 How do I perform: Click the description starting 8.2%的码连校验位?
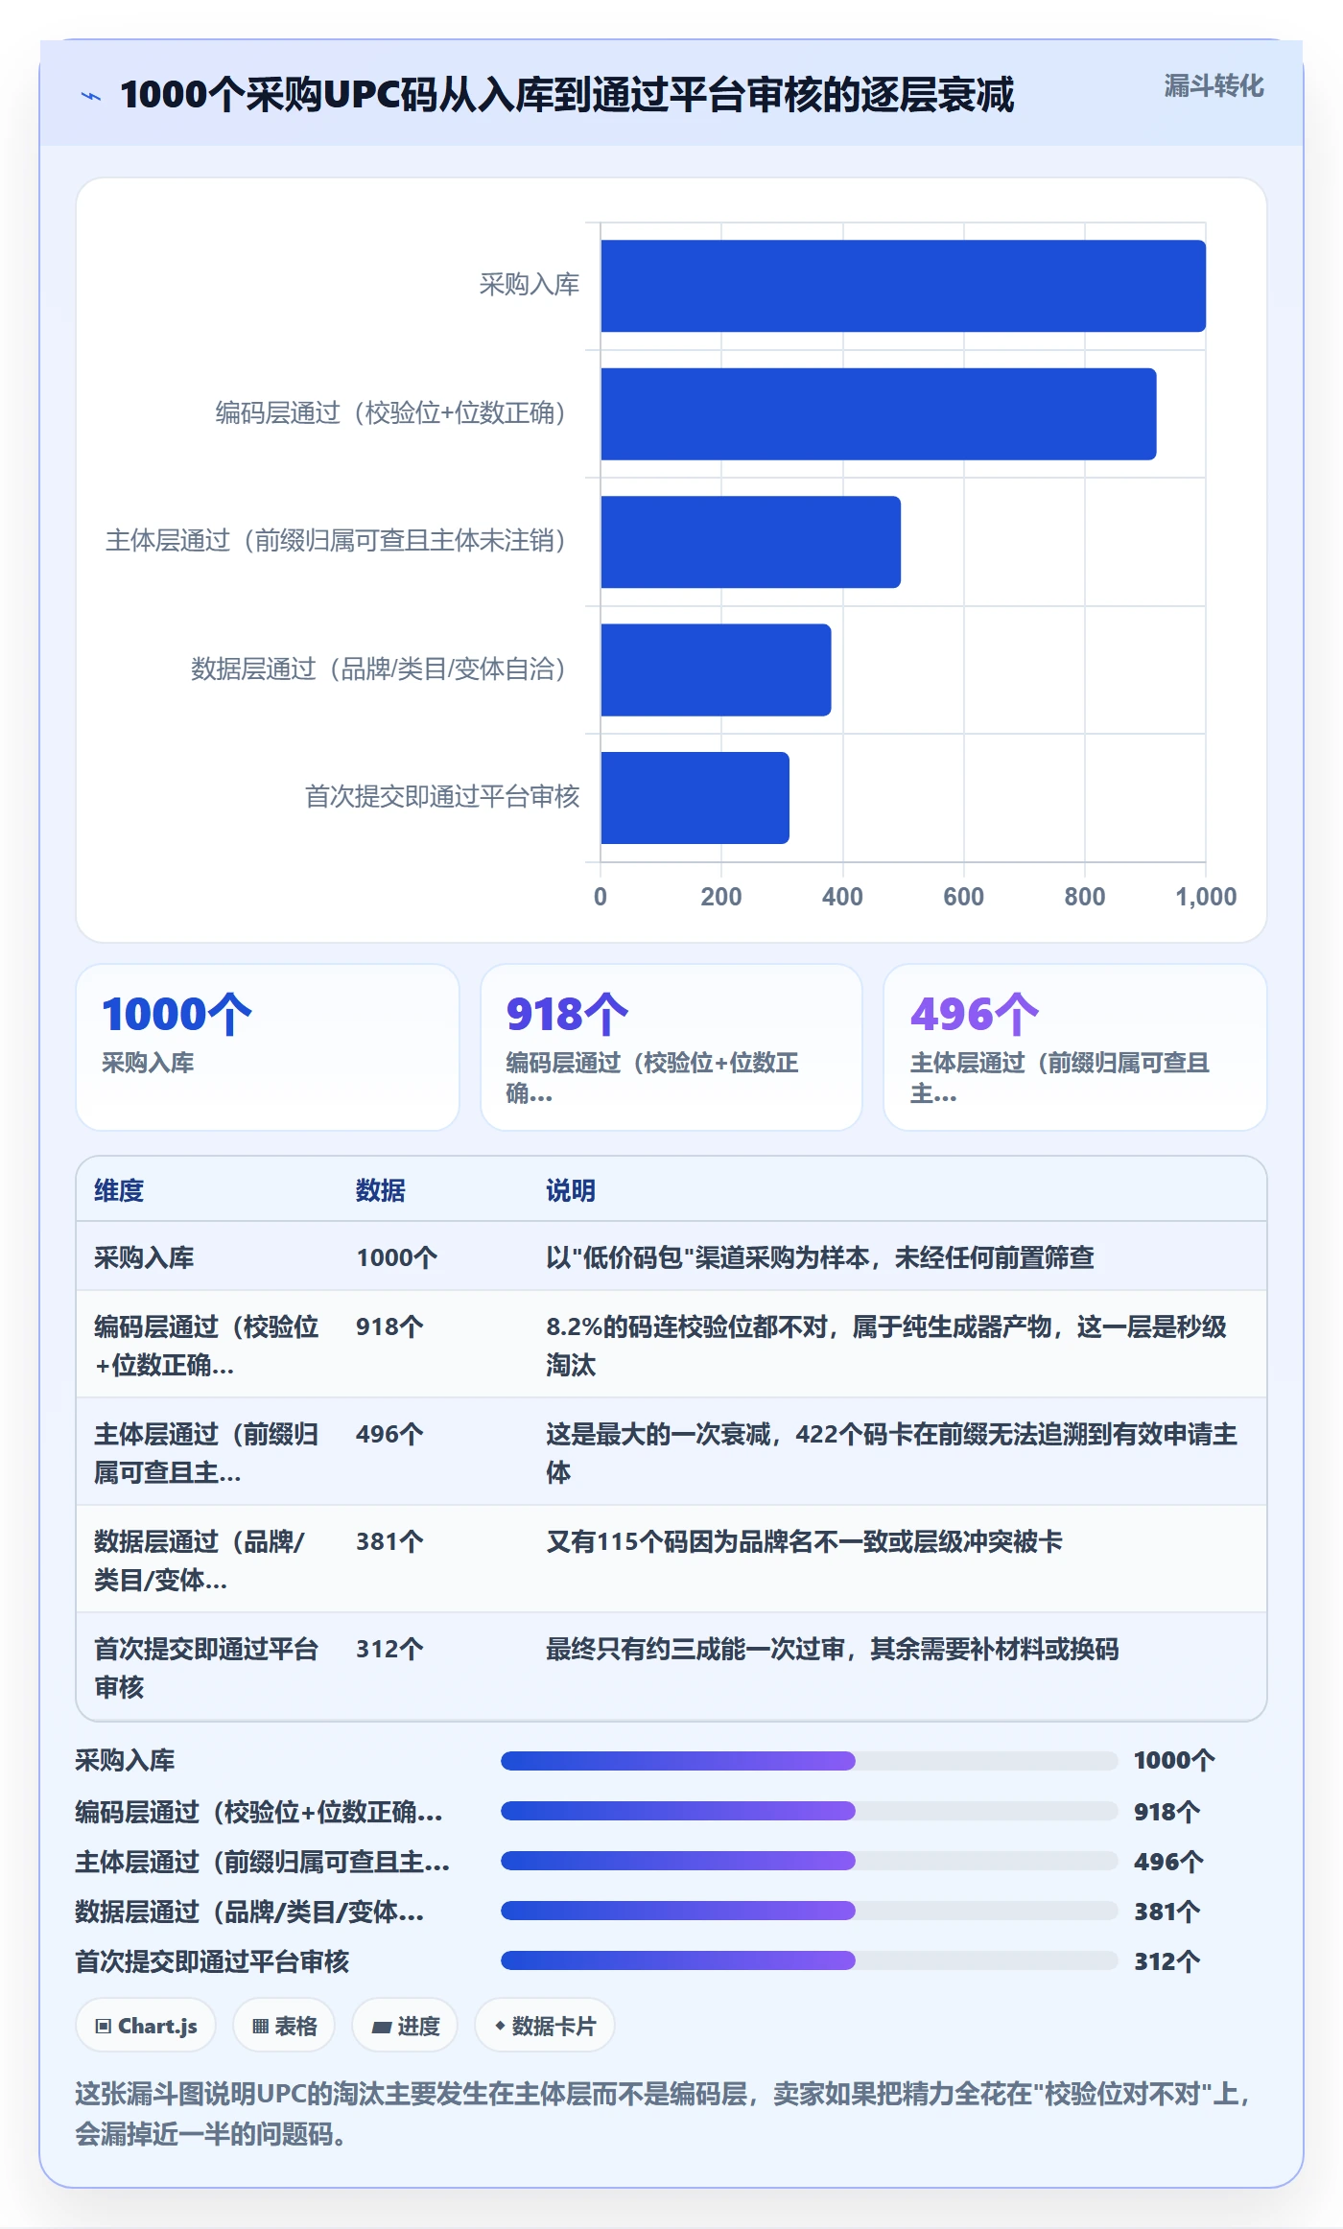886,1346
